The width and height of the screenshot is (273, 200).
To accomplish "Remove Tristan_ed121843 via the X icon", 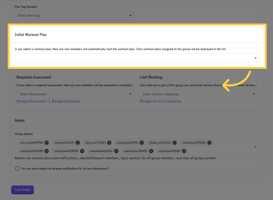I will click(175, 142).
